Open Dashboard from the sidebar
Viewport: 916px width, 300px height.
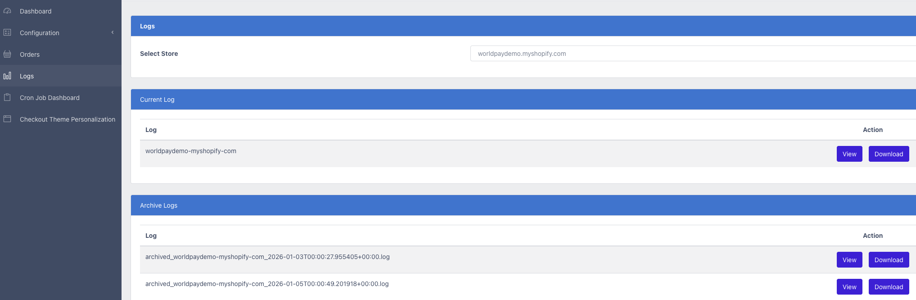(x=36, y=11)
